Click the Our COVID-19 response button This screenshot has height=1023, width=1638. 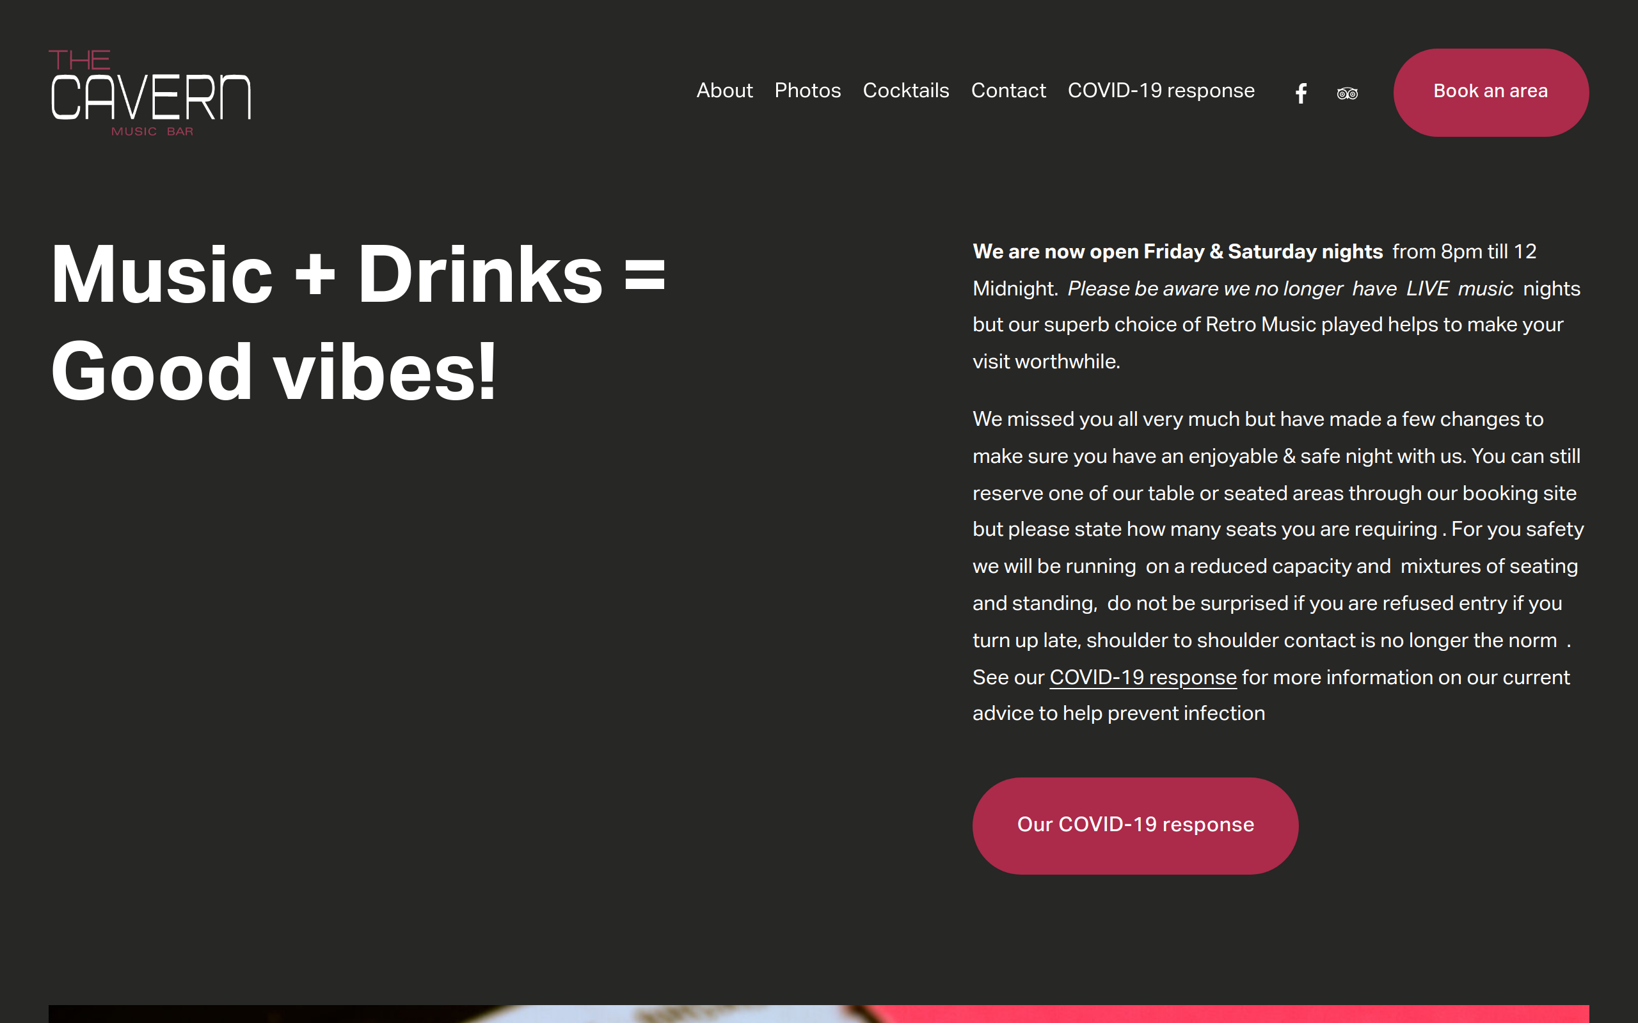[1135, 825]
